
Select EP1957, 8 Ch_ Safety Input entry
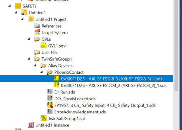point(105,106)
